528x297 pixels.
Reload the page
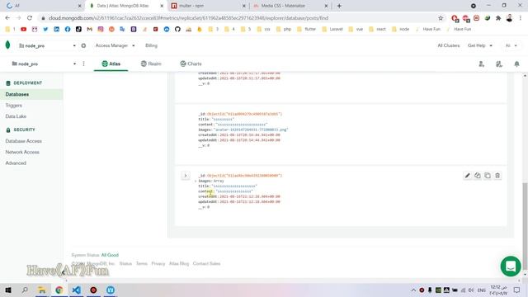(30, 18)
